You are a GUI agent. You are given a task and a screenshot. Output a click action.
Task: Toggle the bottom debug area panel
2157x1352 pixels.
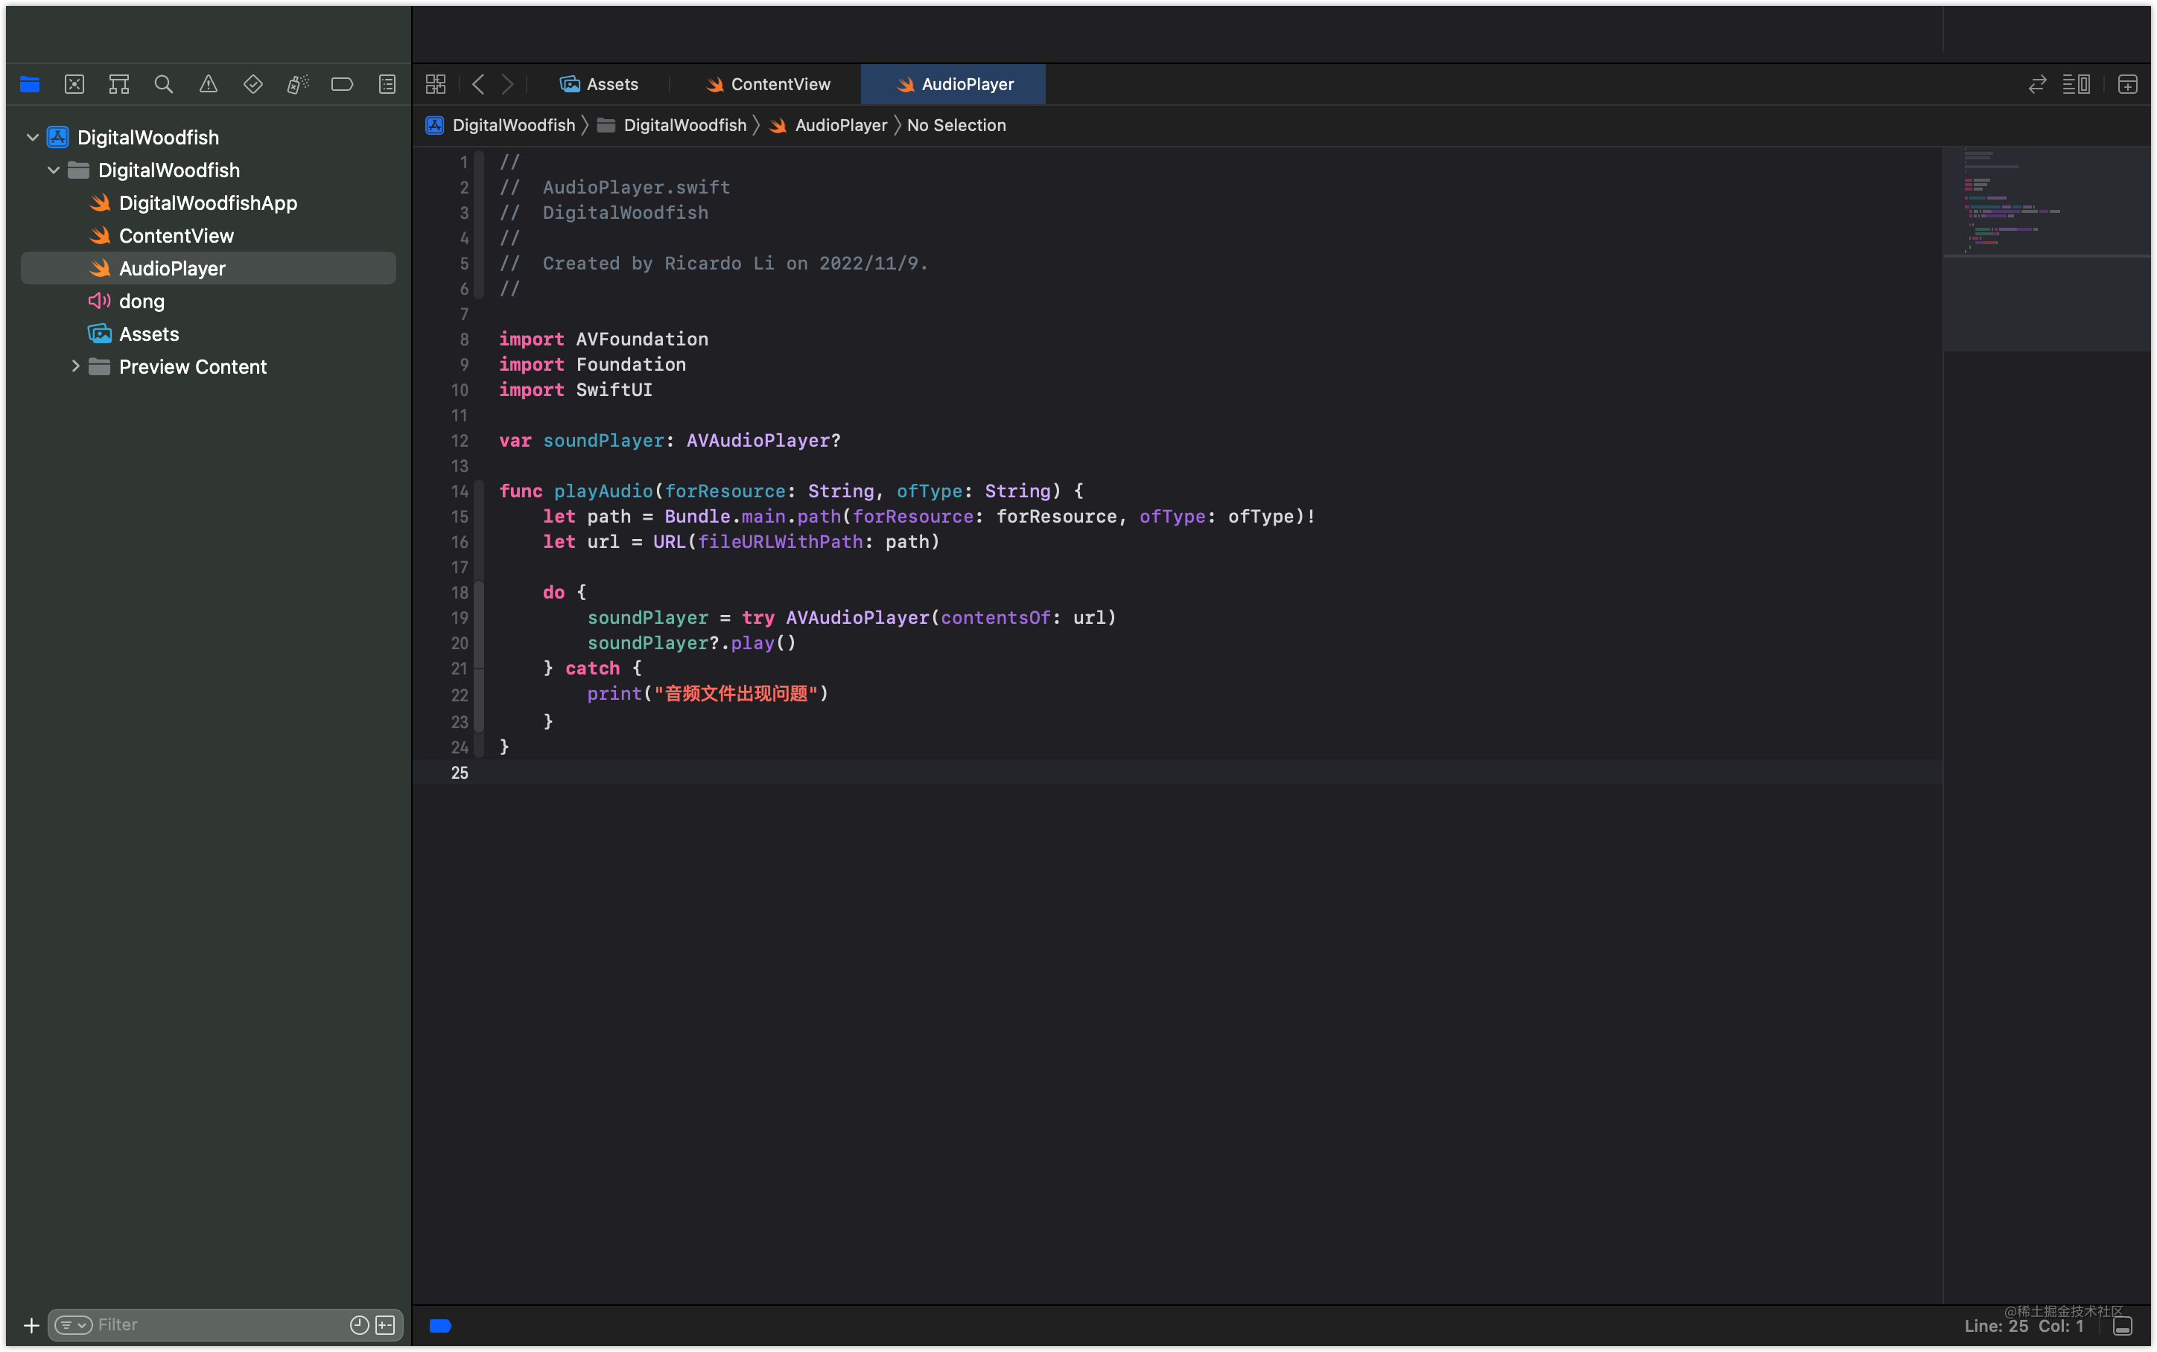(x=2123, y=1326)
